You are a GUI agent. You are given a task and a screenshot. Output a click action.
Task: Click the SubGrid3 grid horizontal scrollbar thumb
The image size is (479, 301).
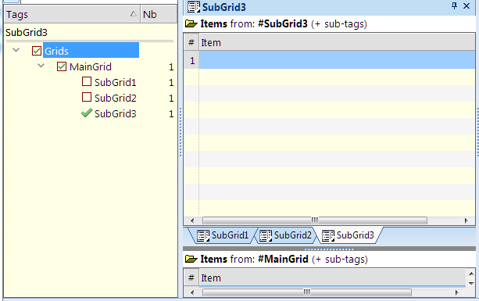tap(315, 220)
